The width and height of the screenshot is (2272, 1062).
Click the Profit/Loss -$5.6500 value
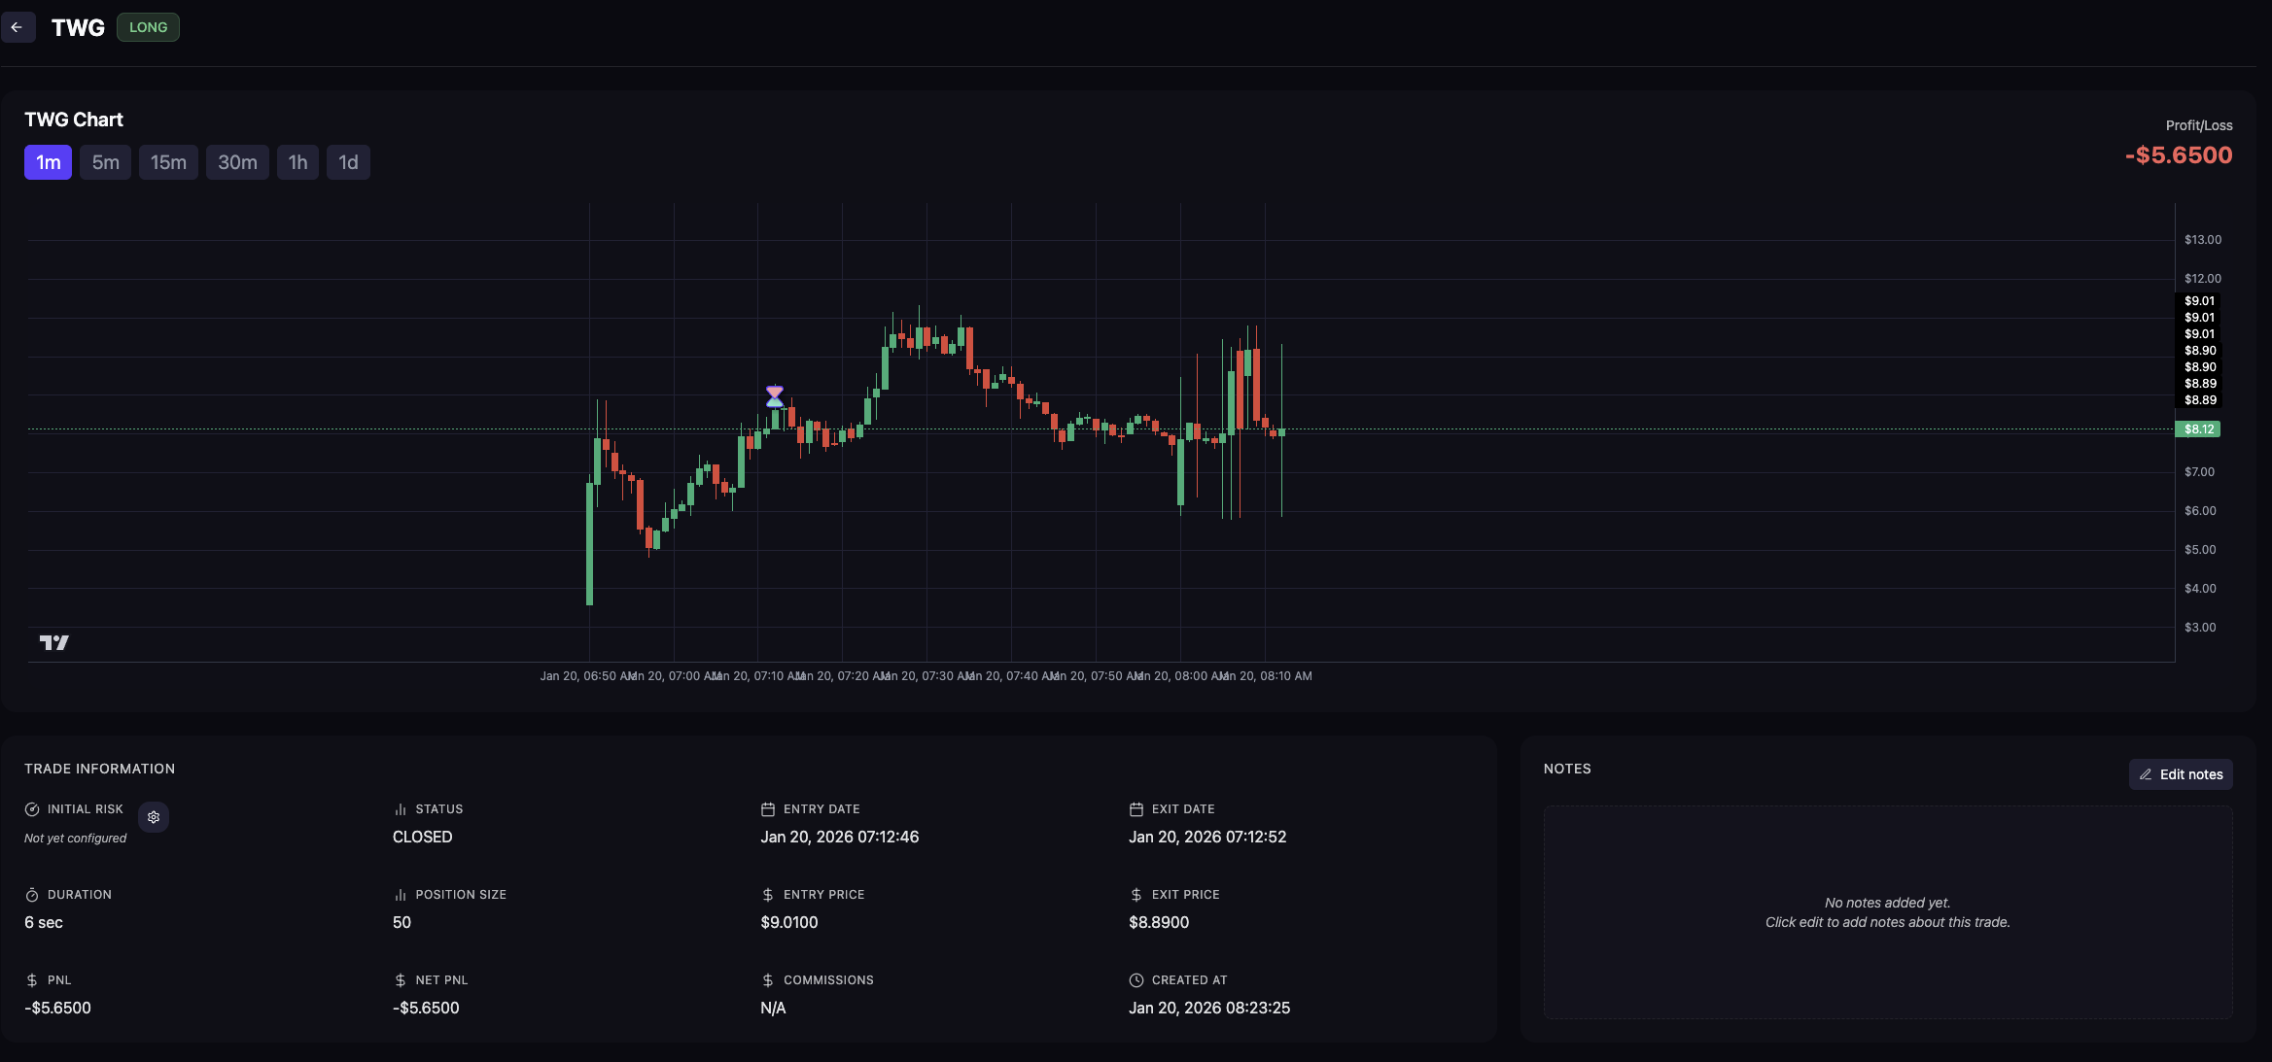2178,155
